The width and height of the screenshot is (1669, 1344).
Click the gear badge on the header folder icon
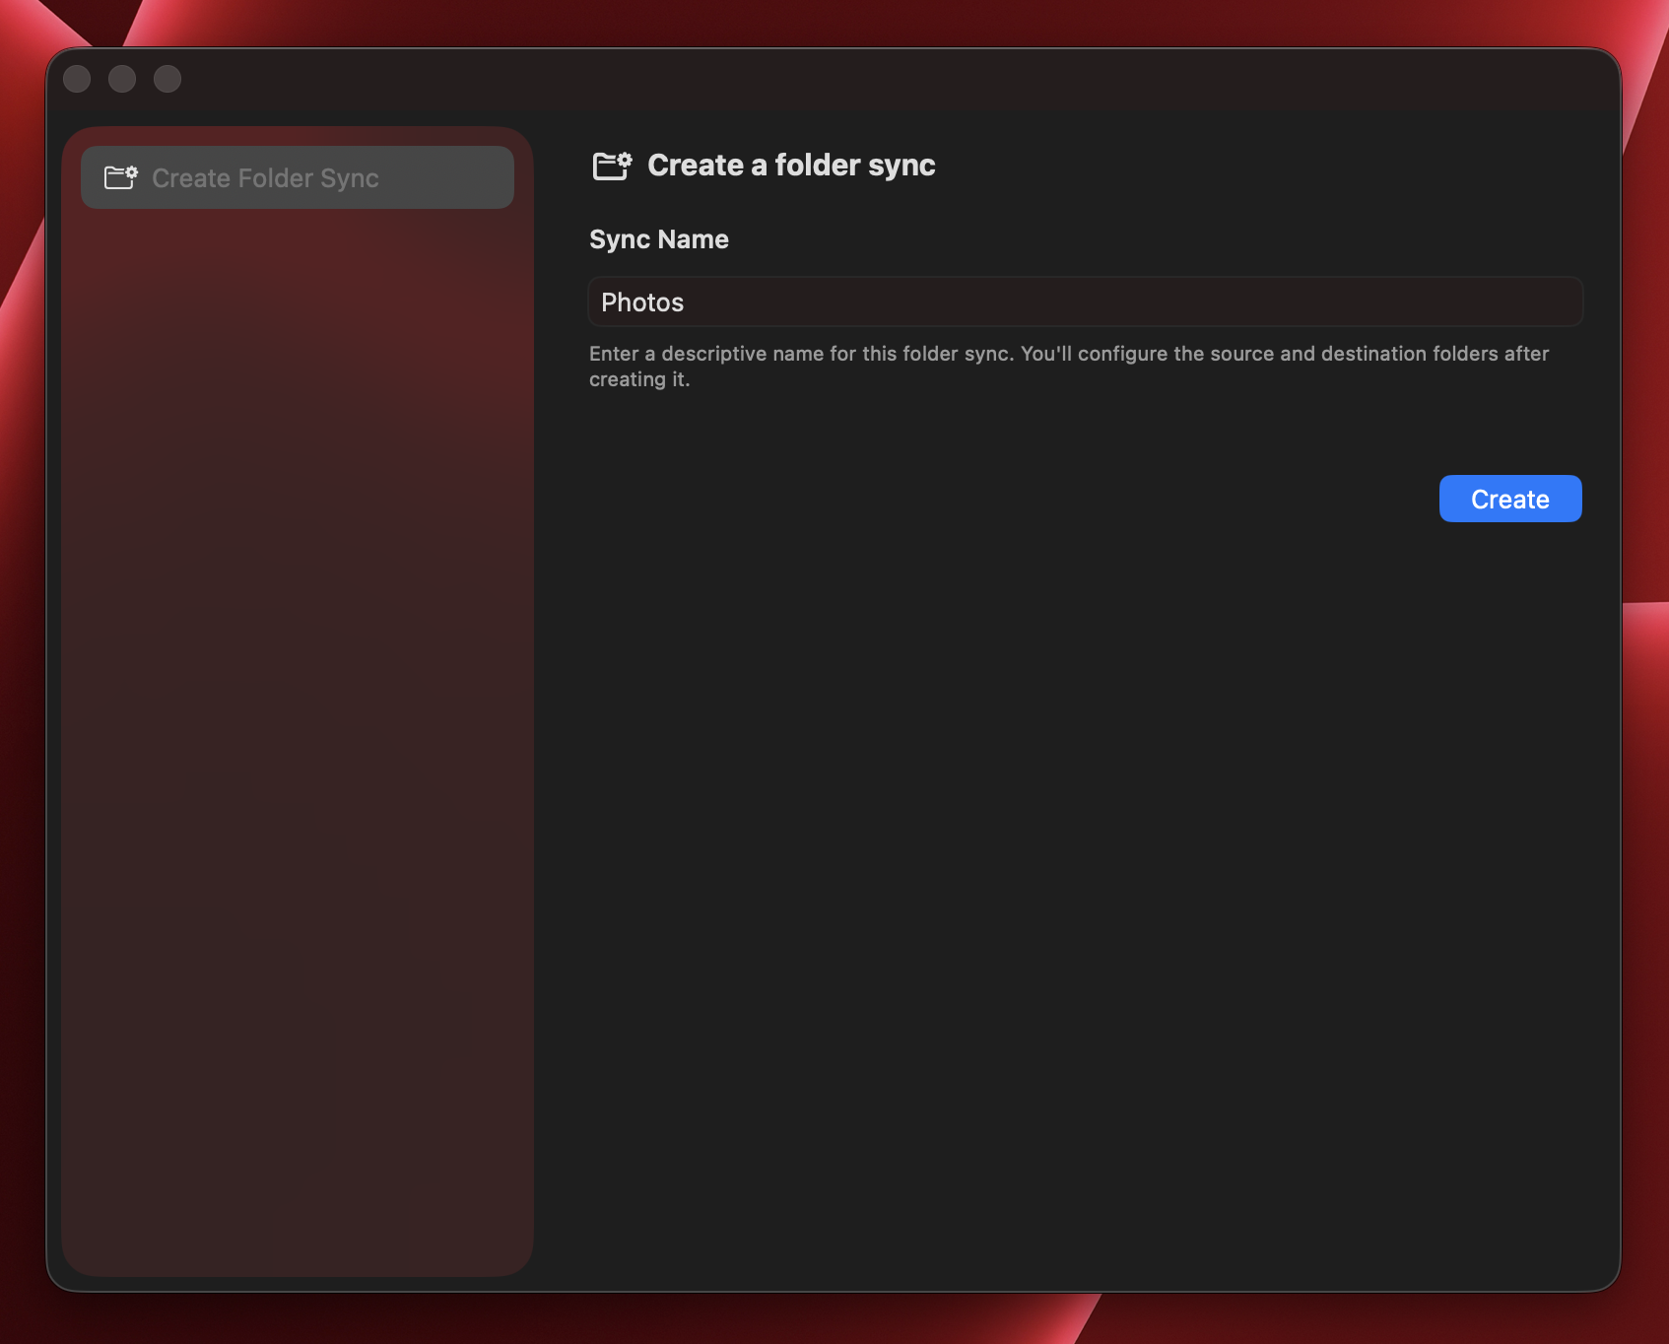point(623,158)
